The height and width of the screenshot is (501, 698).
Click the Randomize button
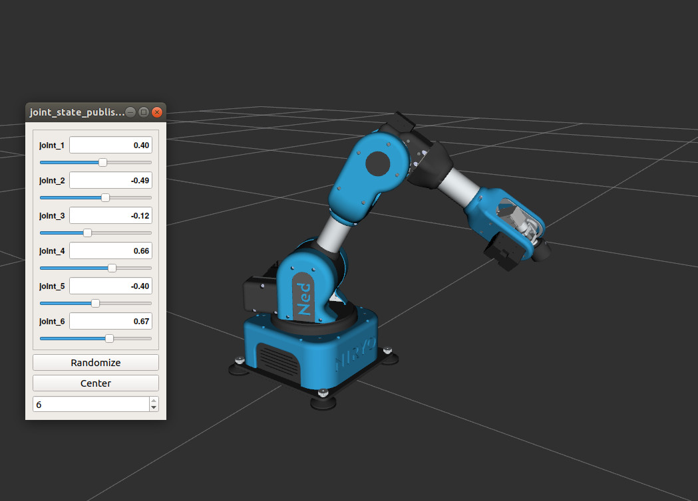[96, 362]
